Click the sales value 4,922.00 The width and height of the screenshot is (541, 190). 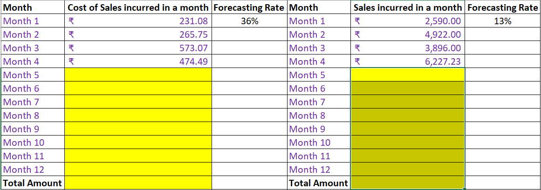tap(408, 34)
